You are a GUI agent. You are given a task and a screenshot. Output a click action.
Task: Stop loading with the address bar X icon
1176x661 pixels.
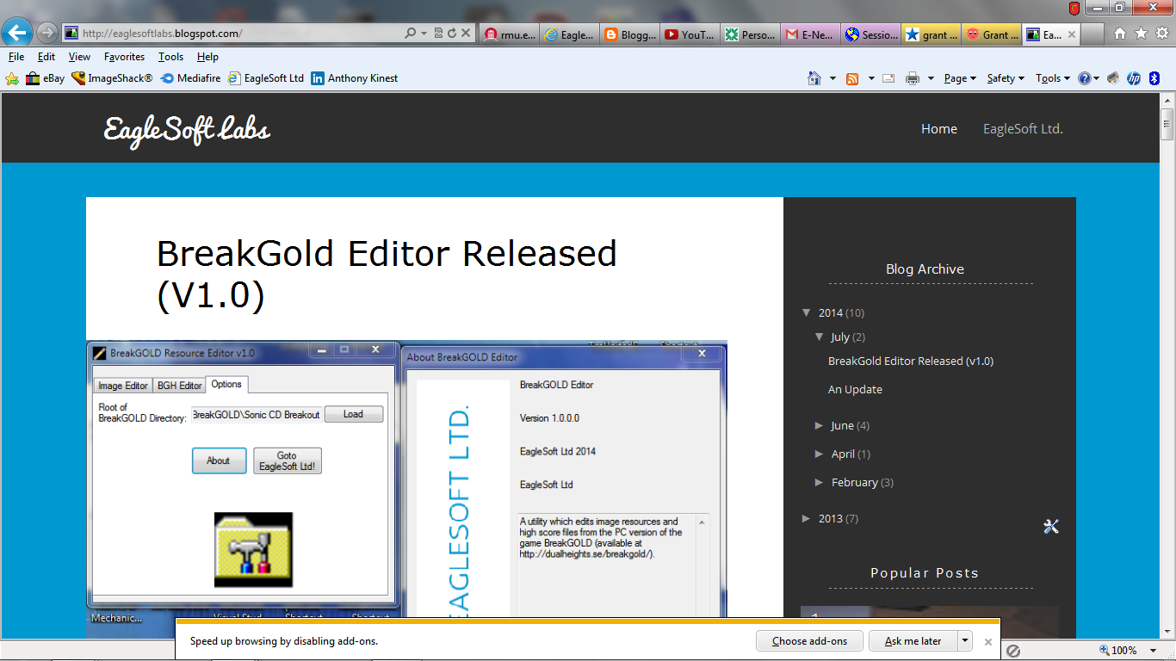click(x=466, y=34)
